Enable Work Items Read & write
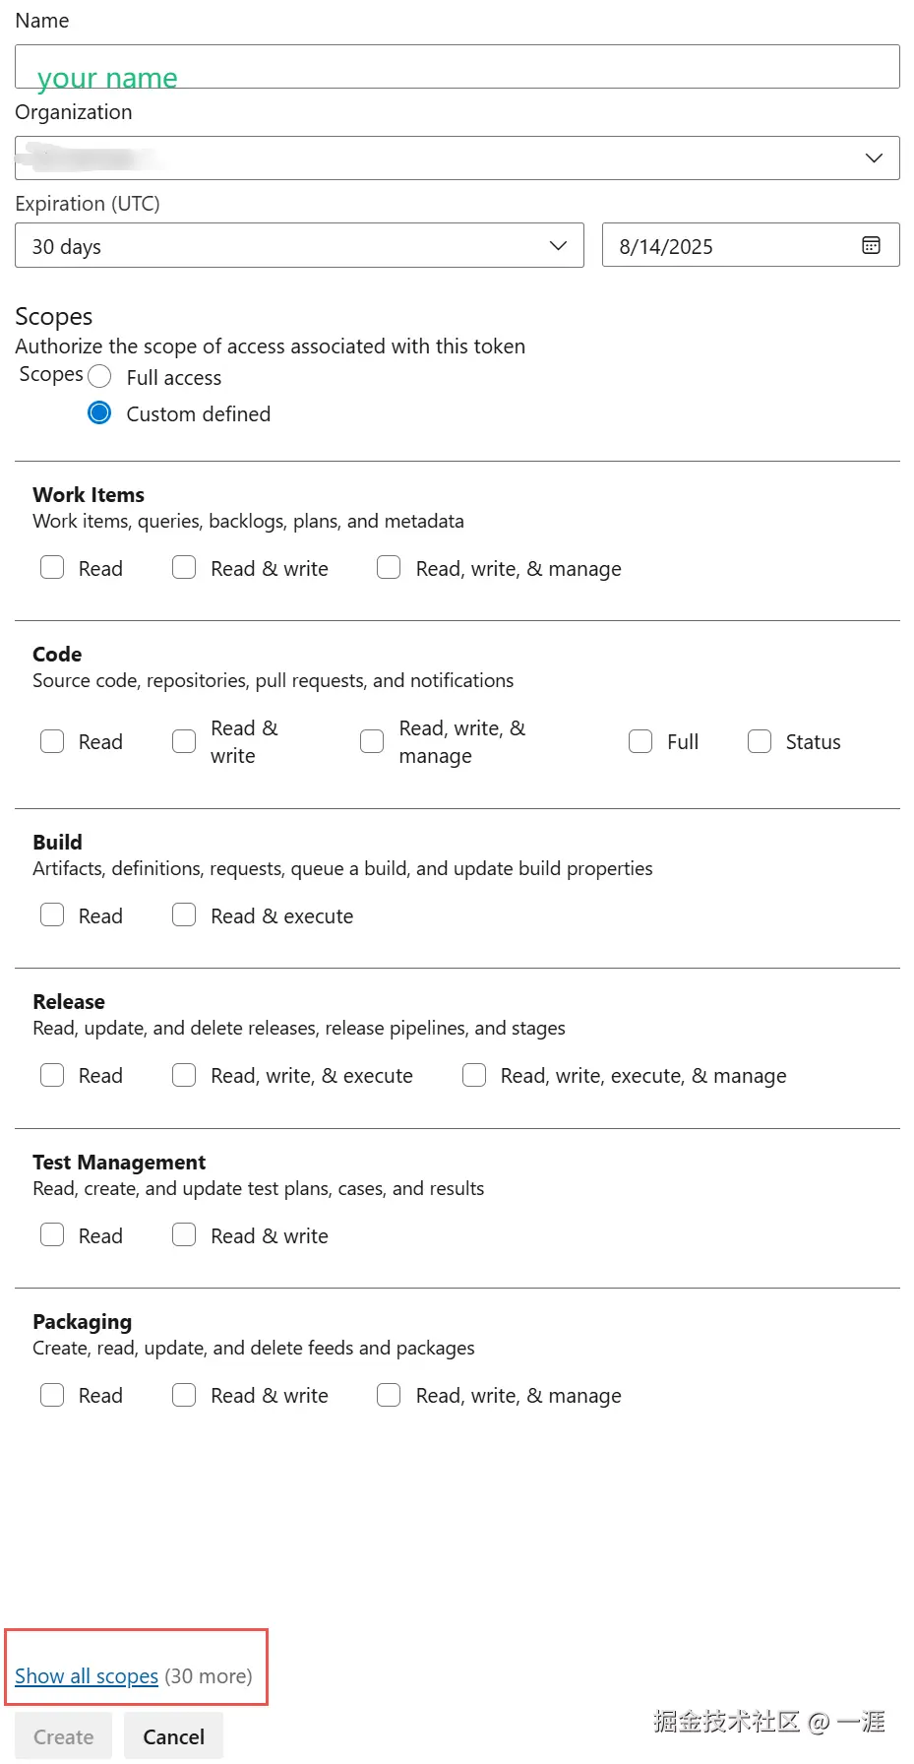The height and width of the screenshot is (1764, 914). [184, 567]
